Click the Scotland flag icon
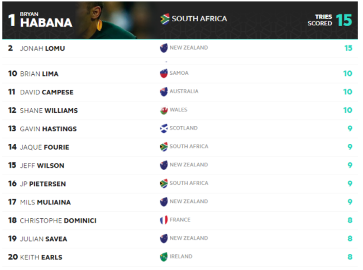Image resolution: width=363 pixels, height=270 pixels. click(x=164, y=129)
